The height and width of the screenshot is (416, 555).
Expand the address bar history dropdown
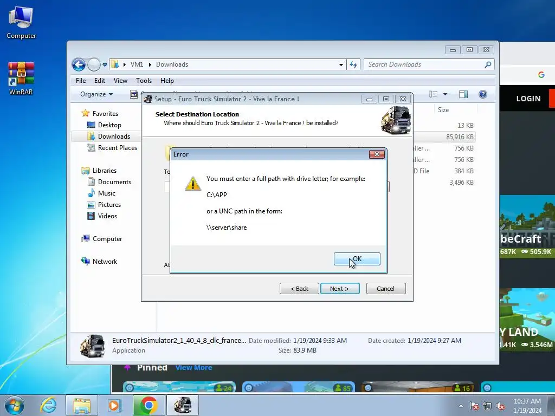tap(341, 65)
